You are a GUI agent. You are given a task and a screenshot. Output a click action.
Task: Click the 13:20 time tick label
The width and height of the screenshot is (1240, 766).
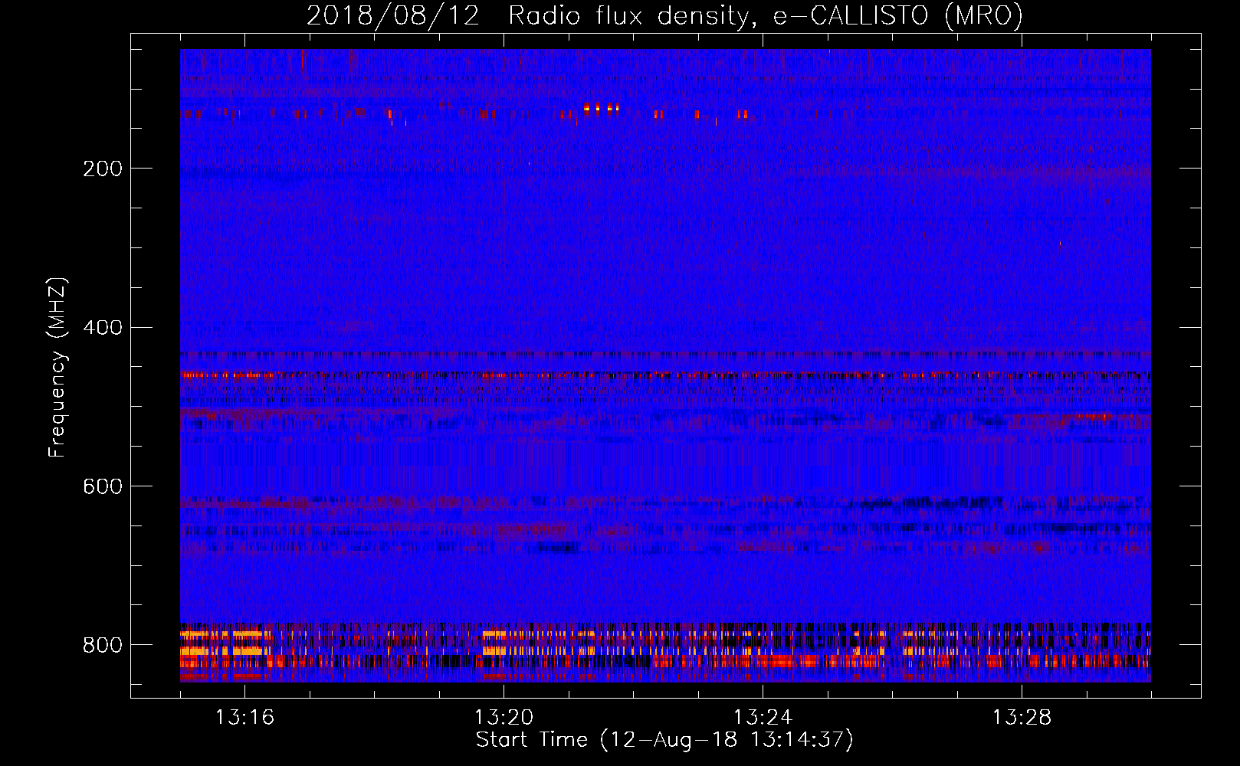tap(504, 718)
